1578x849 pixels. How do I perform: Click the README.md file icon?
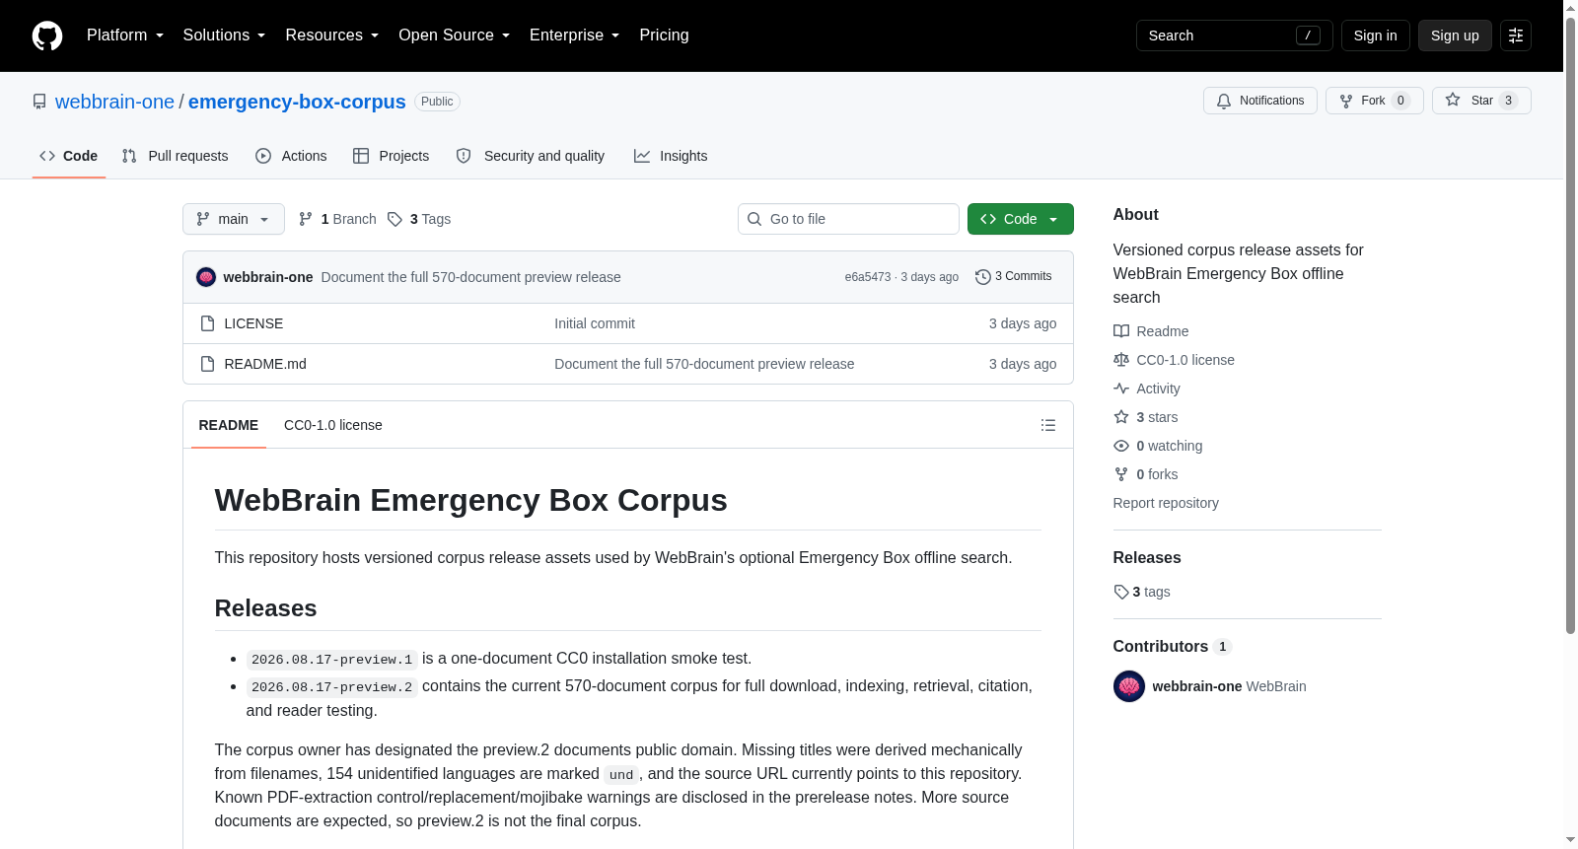pos(207,364)
